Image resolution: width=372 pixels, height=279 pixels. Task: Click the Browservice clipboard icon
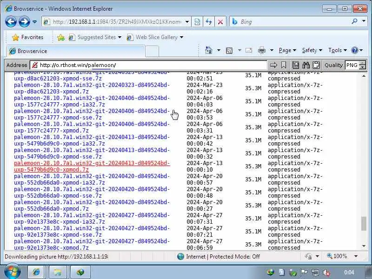[316, 65]
